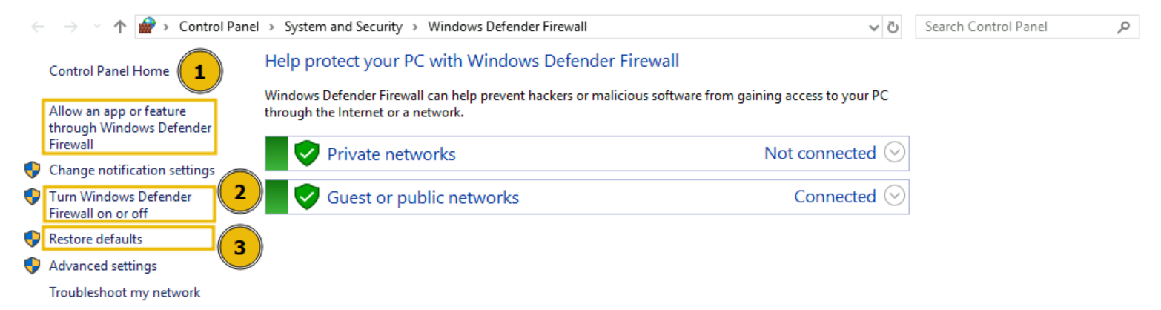The width and height of the screenshot is (1161, 310).
Task: Open the address bar history dropdown
Action: (x=873, y=27)
